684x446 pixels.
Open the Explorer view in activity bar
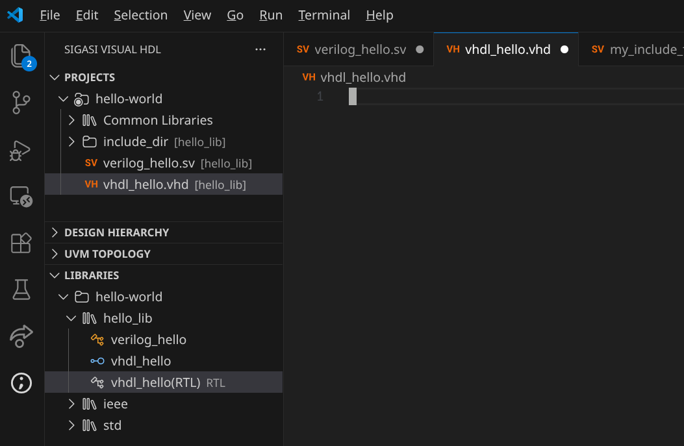point(21,56)
